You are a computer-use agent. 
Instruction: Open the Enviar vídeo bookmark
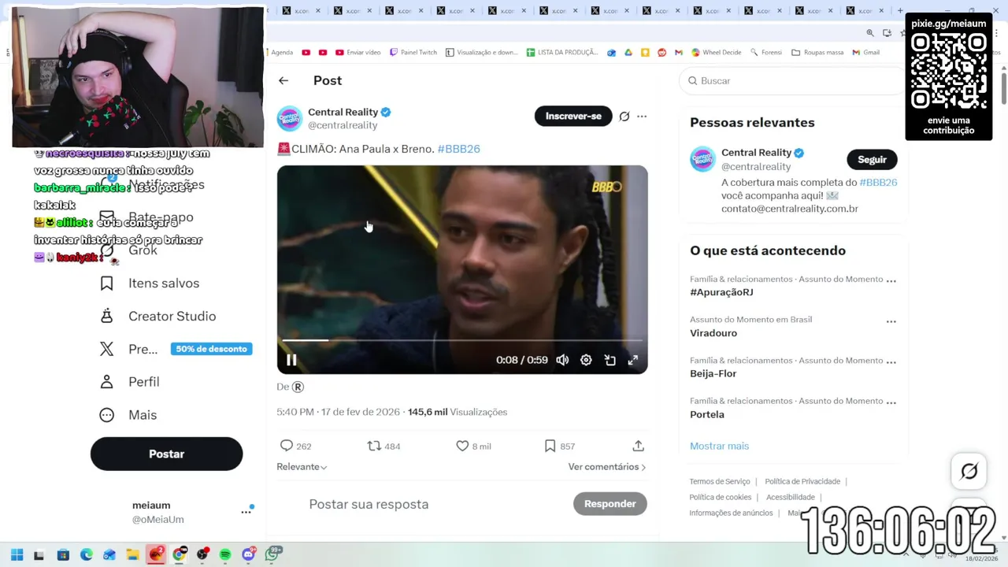coord(358,53)
